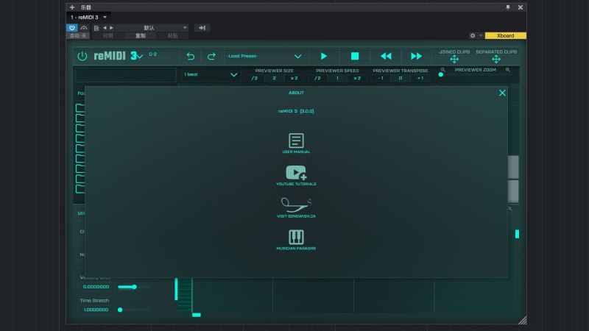Click the Joined Clips drag handle icon
589x331 pixels.
454,60
